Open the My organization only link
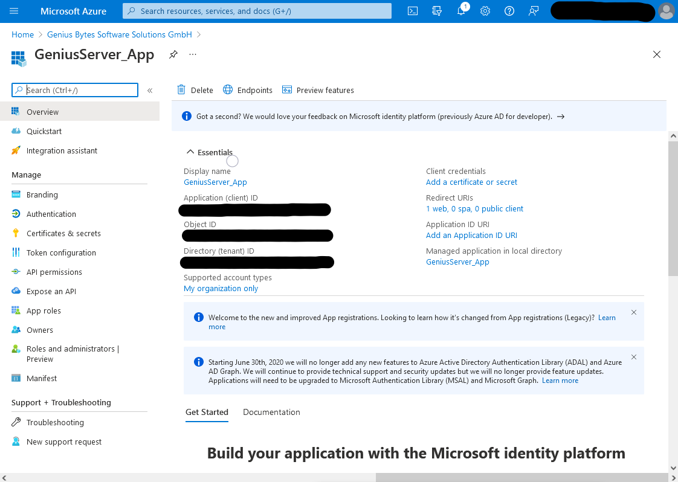Viewport: 678px width, 482px height. tap(221, 288)
